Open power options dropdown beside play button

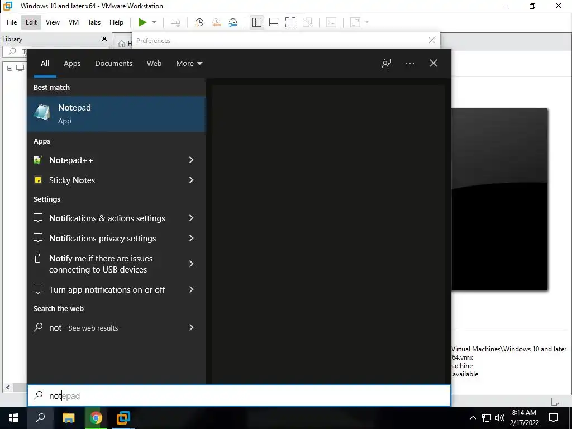154,22
